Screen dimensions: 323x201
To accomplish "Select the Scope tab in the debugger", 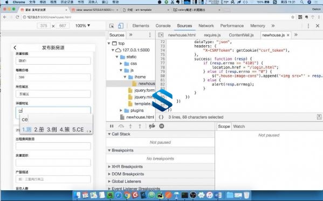I will click(x=224, y=127).
